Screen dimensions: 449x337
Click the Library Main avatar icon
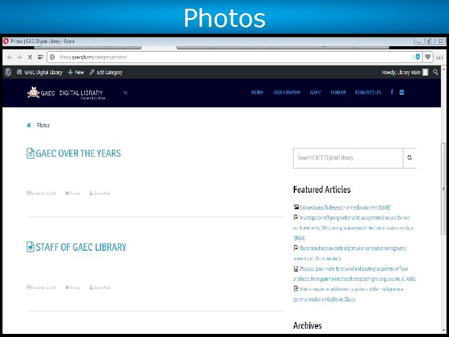425,72
